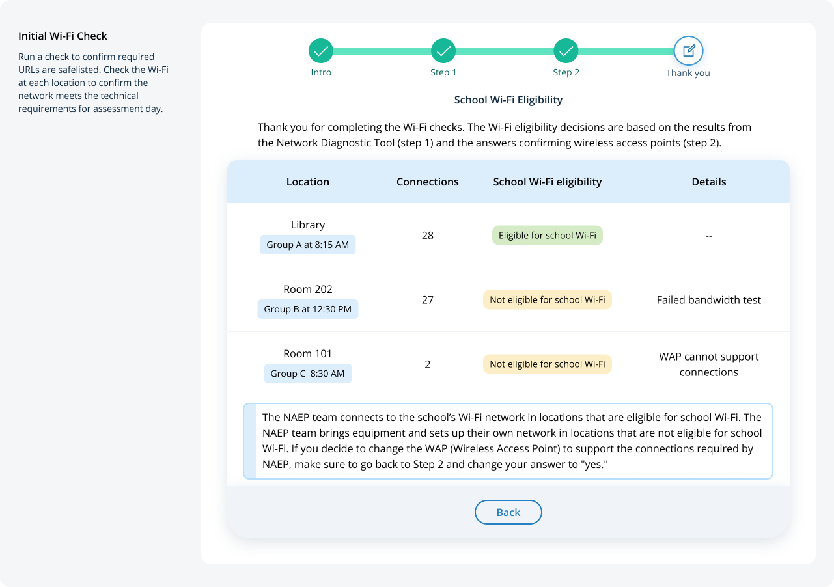Click the Failed bandwidth test detail

click(708, 300)
